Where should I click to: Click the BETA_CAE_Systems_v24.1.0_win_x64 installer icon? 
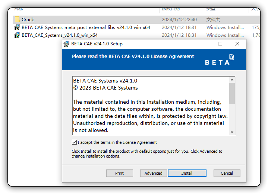coord(17,35)
